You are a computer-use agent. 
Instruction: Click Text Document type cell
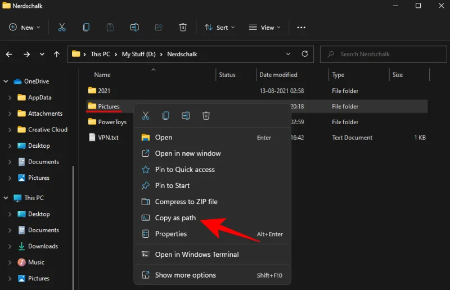click(x=352, y=138)
